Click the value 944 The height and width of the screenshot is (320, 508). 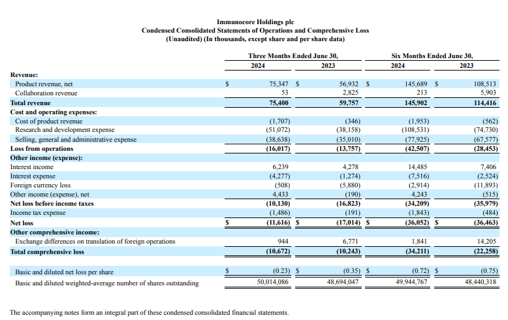283,241
